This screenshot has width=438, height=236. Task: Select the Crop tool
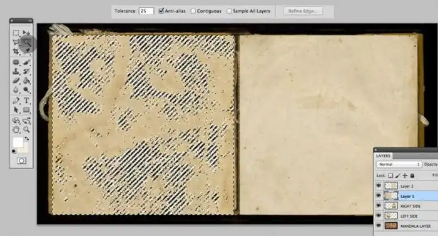point(16,52)
